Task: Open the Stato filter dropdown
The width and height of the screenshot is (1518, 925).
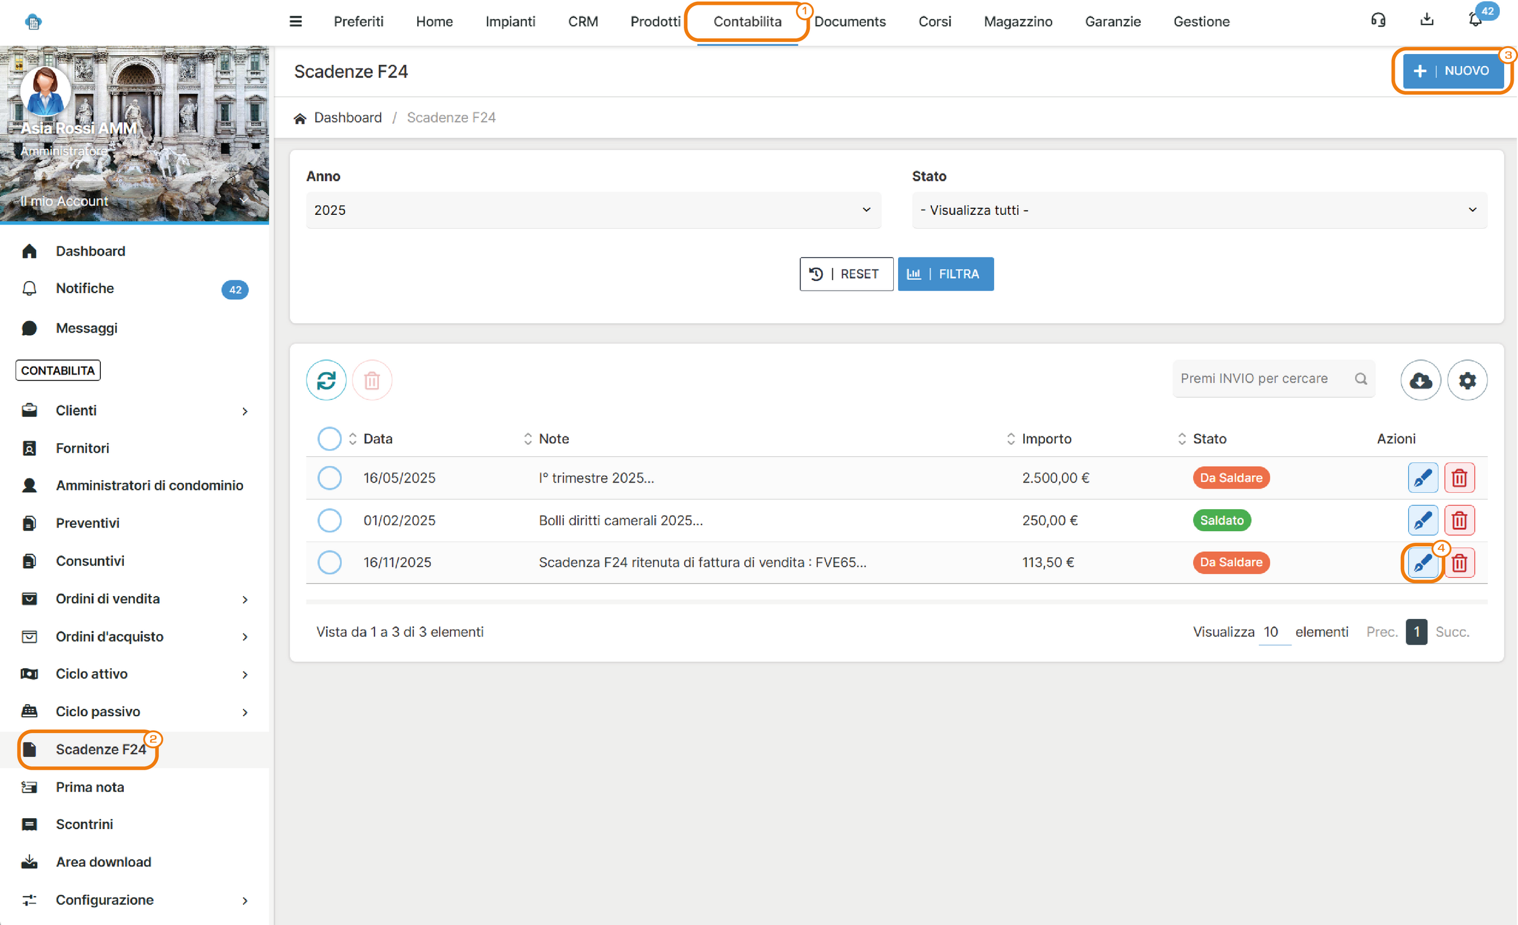Action: click(x=1198, y=210)
